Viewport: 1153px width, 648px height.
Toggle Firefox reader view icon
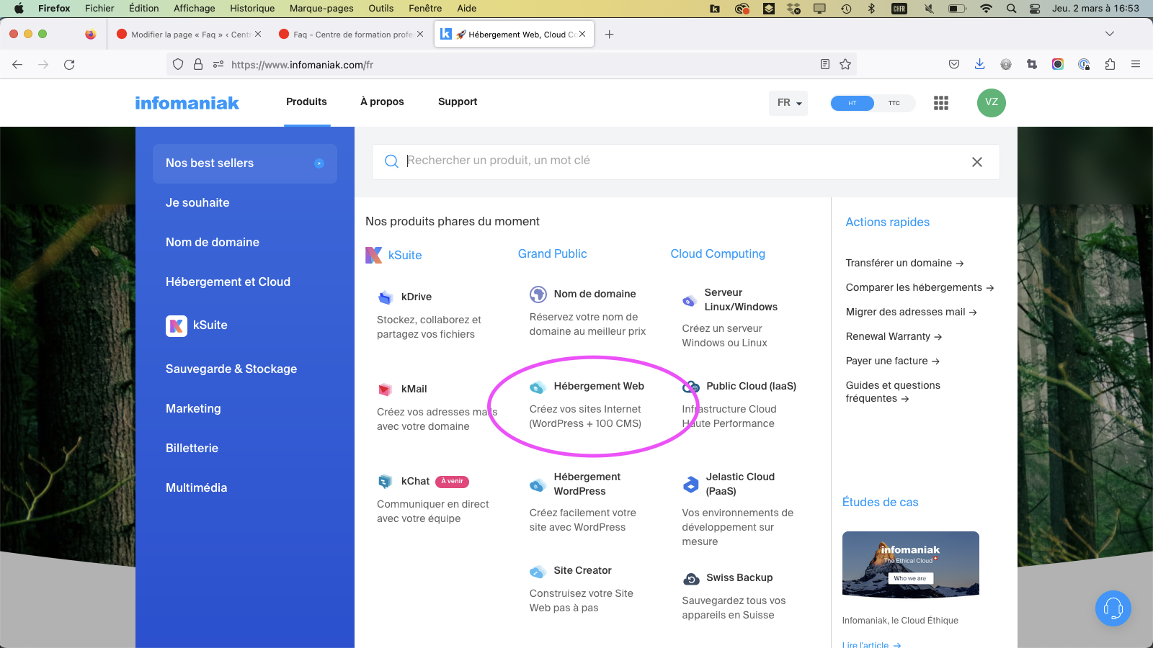coord(825,64)
